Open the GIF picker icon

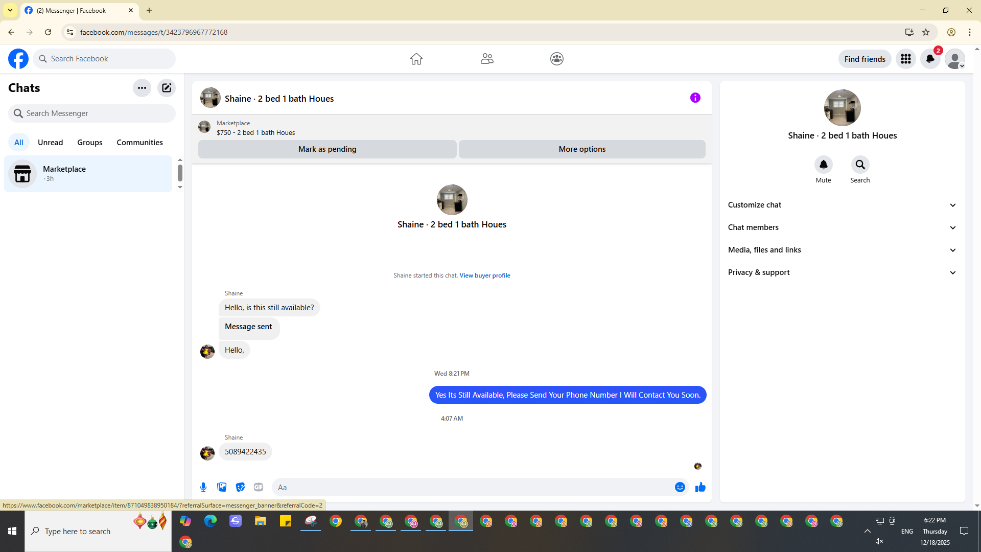(259, 487)
